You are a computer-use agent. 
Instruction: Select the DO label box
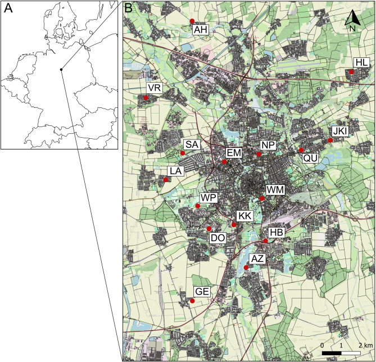[x=218, y=238]
